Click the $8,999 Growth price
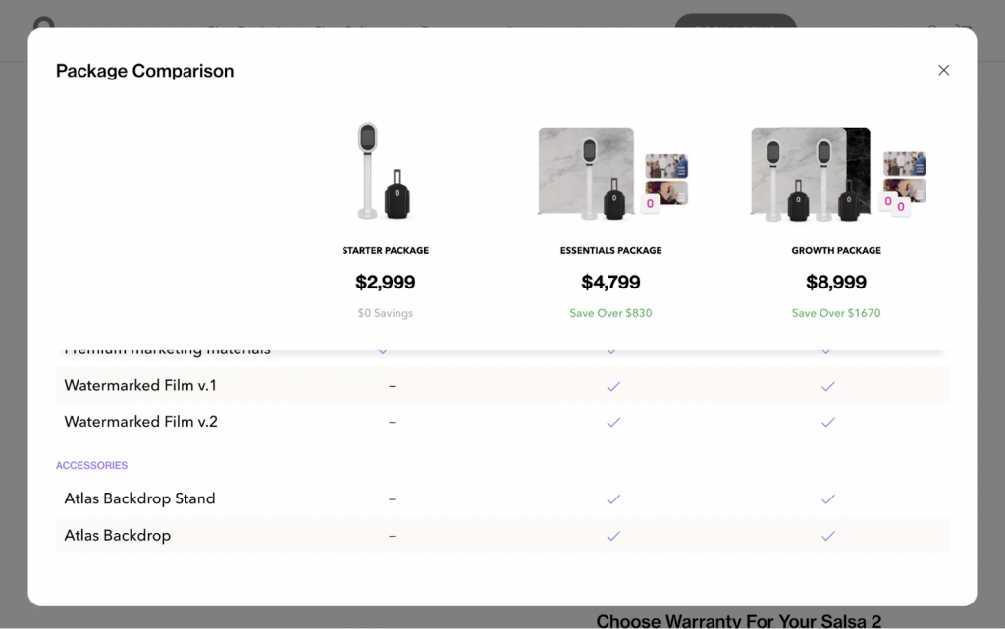This screenshot has width=1005, height=629. click(x=836, y=283)
